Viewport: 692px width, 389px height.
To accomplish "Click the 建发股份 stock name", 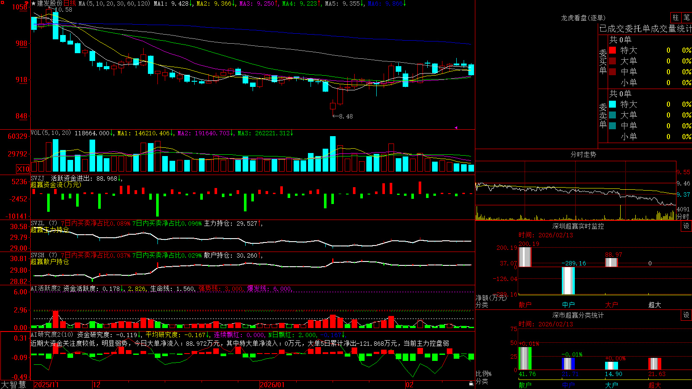I will click(x=50, y=3).
